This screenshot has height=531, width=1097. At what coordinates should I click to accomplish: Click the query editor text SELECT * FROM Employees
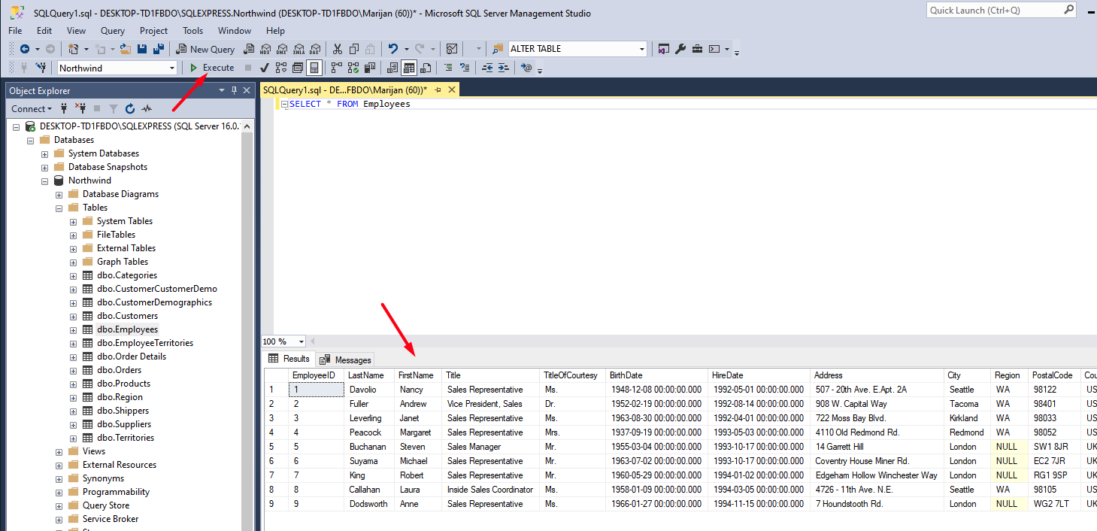[x=350, y=104]
